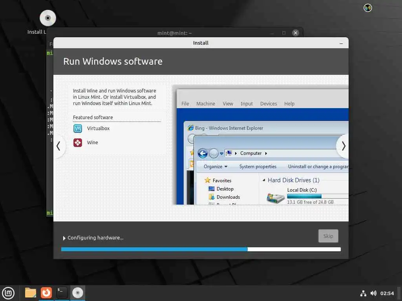402x301 pixels.
Task: Click the installation progress bar
Action: pos(201,249)
